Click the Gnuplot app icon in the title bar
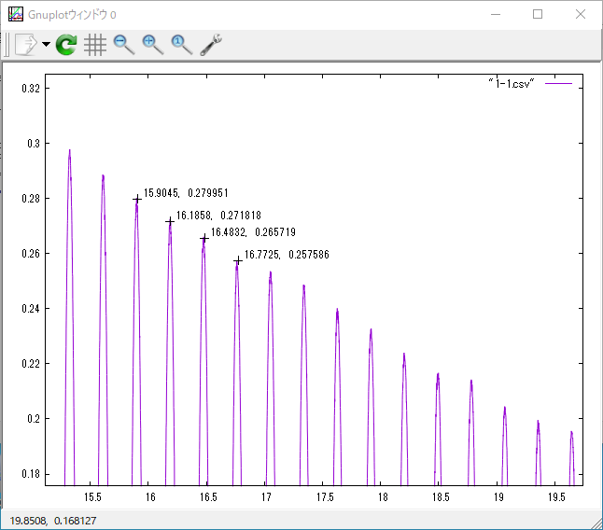Screen dimensions: 603x530 click(x=16, y=14)
